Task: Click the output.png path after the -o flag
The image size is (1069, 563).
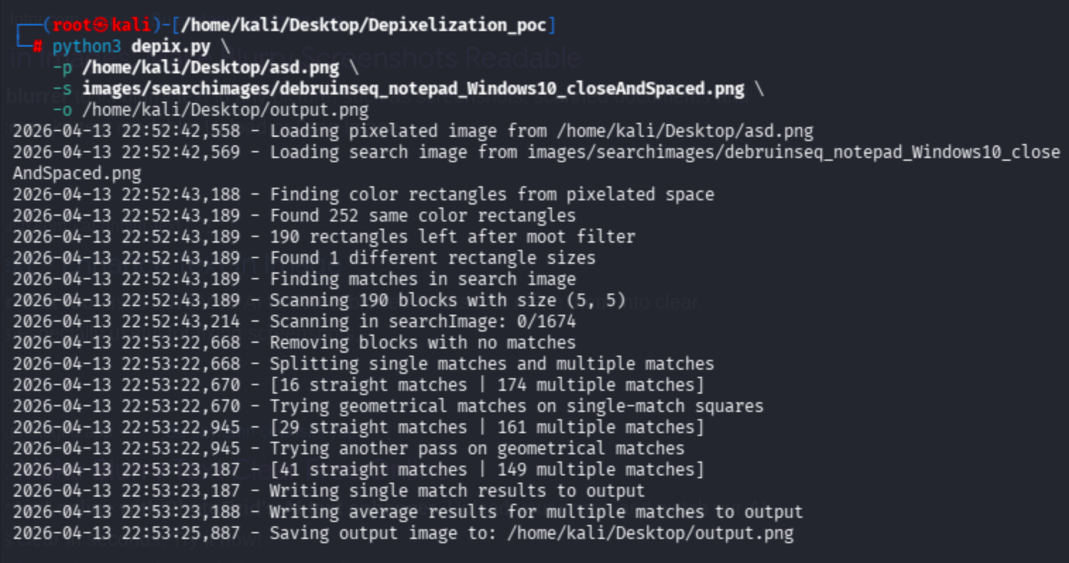Action: (x=225, y=110)
